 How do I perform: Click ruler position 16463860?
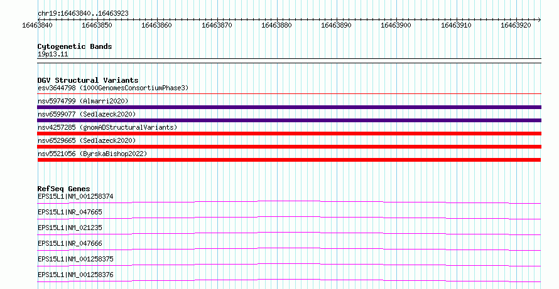[x=156, y=25]
